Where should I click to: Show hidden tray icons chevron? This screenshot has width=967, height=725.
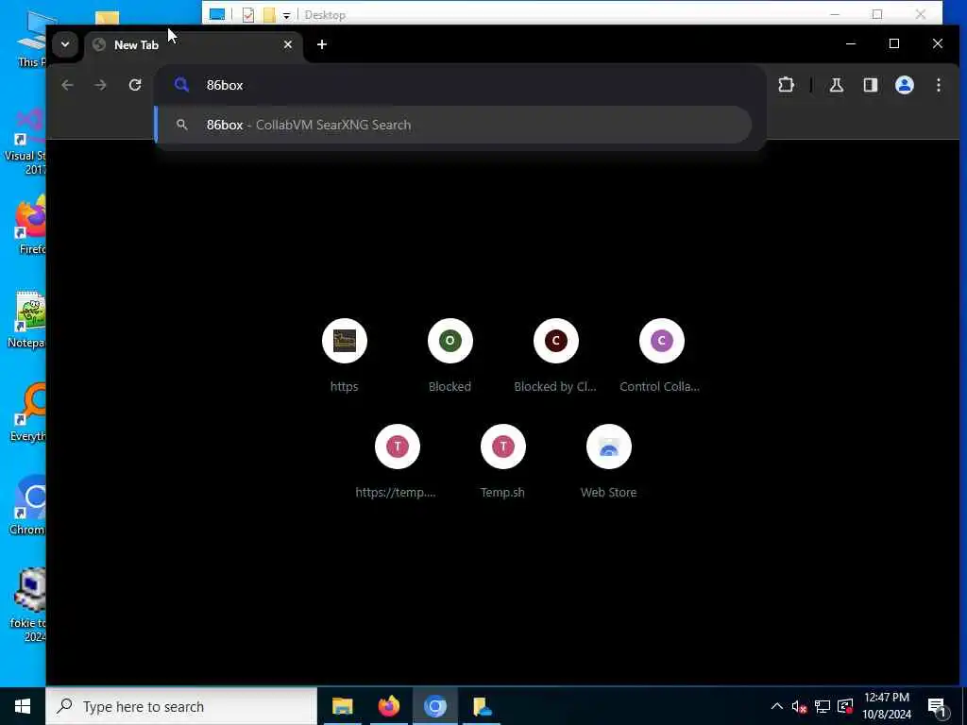pyautogui.click(x=777, y=706)
